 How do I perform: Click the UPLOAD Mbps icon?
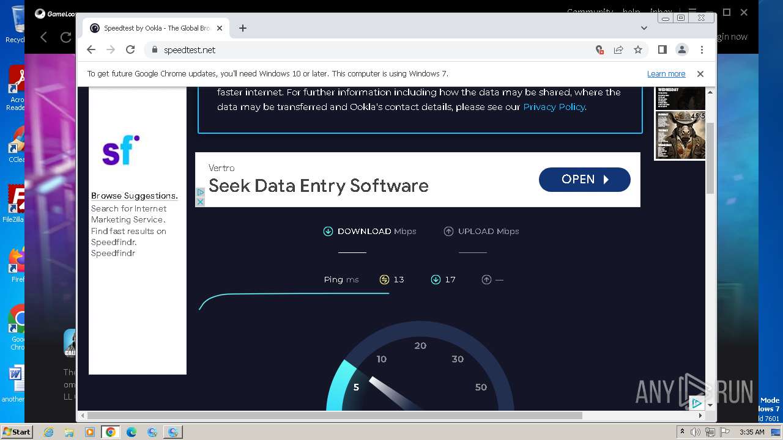[448, 231]
